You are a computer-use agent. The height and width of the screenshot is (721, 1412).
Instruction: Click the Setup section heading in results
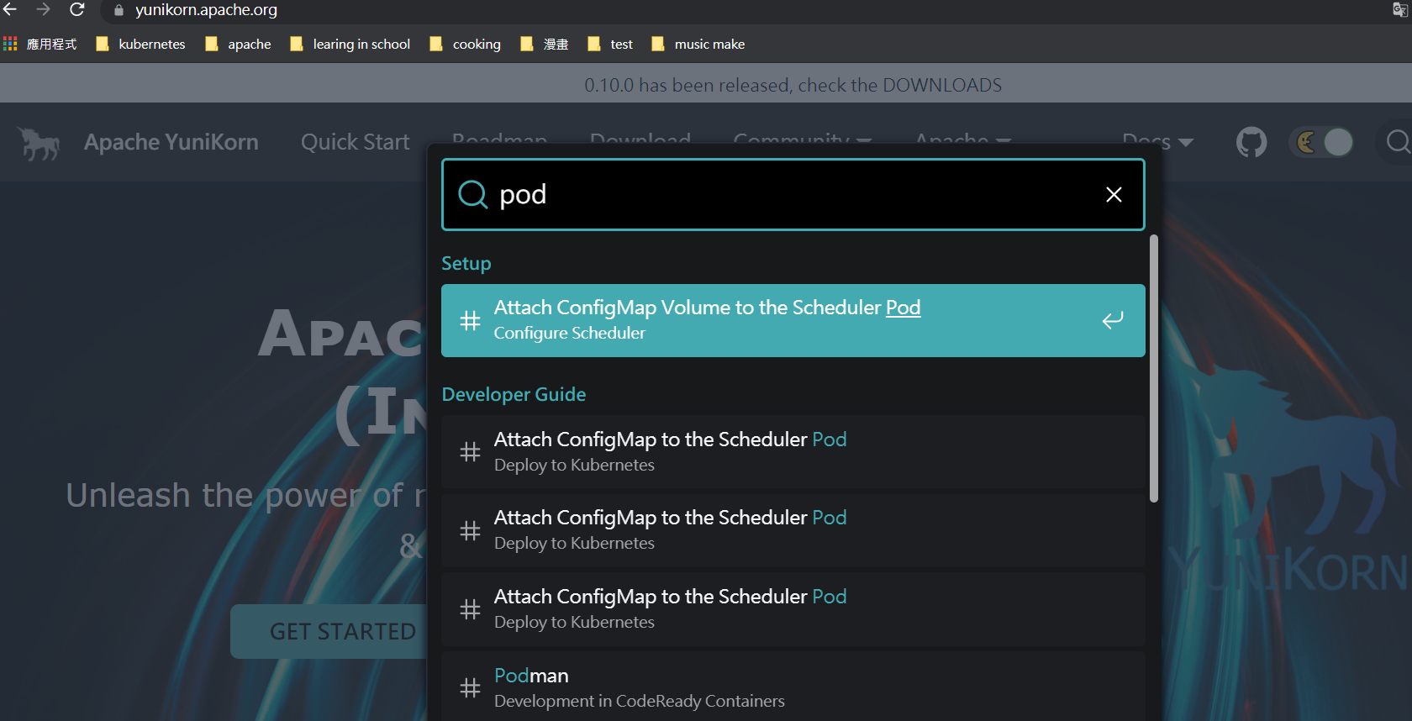click(x=466, y=263)
